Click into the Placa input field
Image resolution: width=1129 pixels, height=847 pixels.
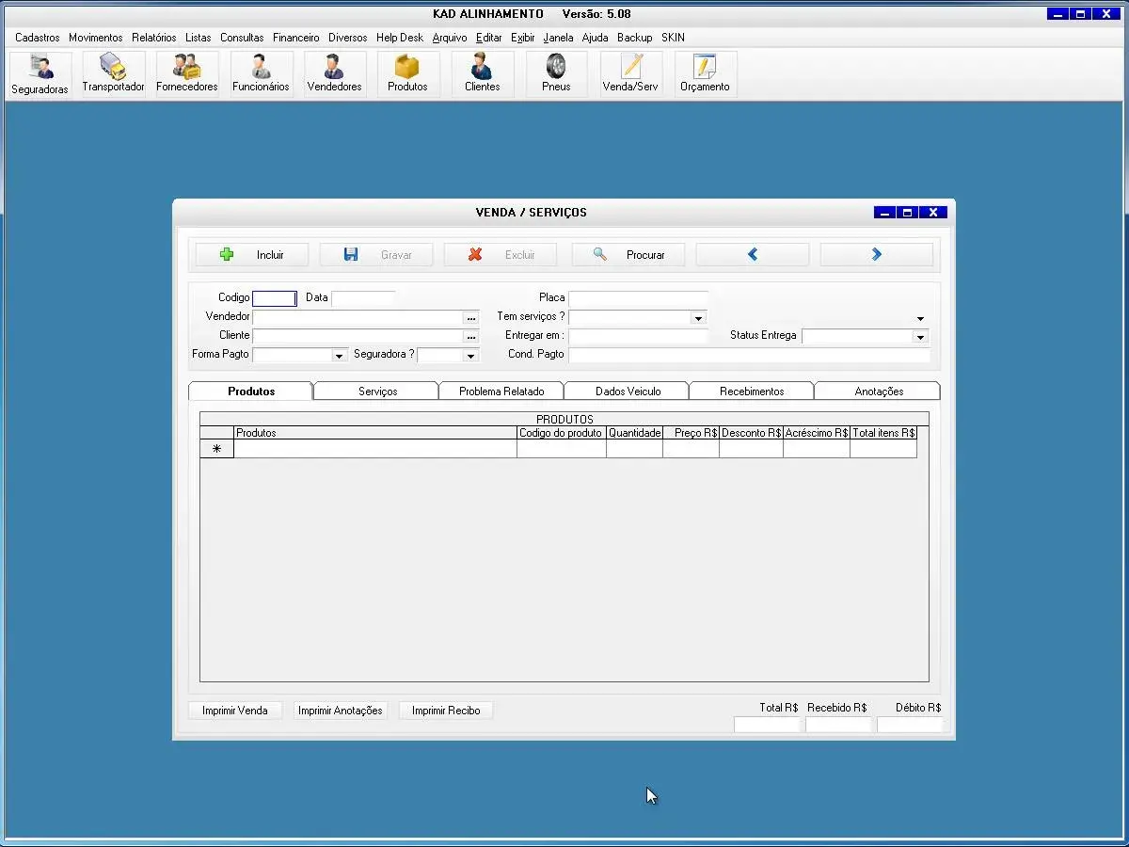click(x=637, y=298)
